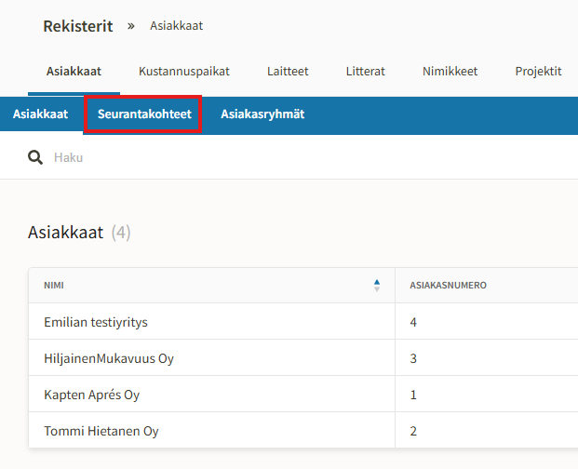Click into the Haku search field
This screenshot has width=578, height=469.
click(x=279, y=157)
